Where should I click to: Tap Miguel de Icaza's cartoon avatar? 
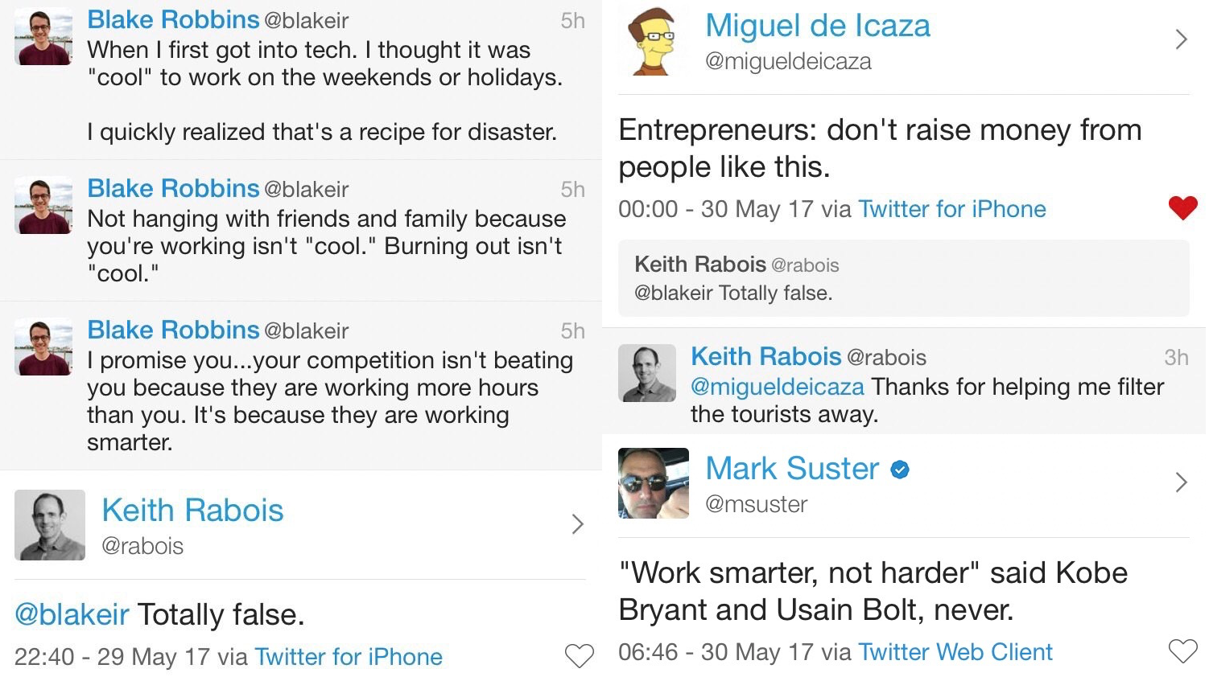tap(653, 40)
